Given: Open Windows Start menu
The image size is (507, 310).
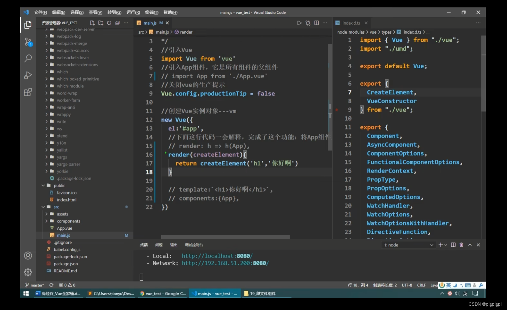Looking at the screenshot, I should pyautogui.click(x=26, y=294).
